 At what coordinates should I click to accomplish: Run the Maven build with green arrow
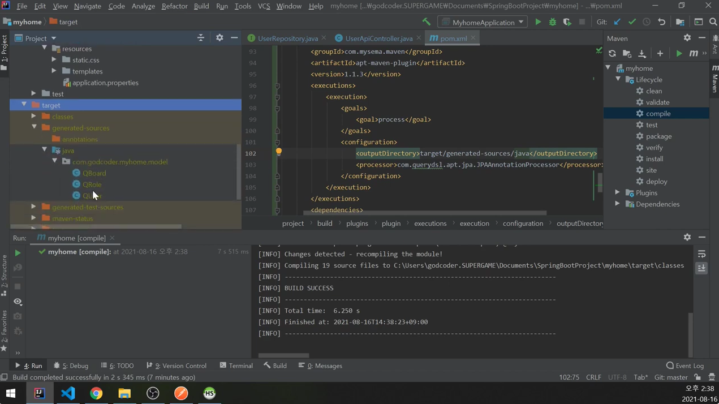click(679, 54)
